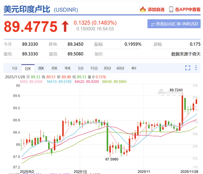
Task: Show the 15分 interval chart
Action: tap(94, 68)
